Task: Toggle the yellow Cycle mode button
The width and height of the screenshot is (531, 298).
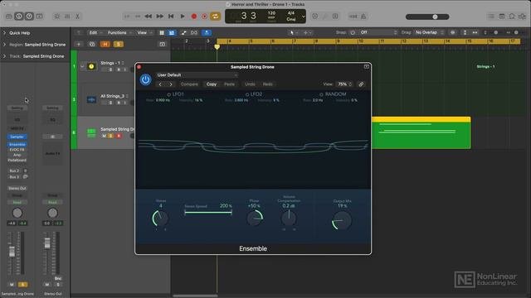Action: (x=216, y=17)
